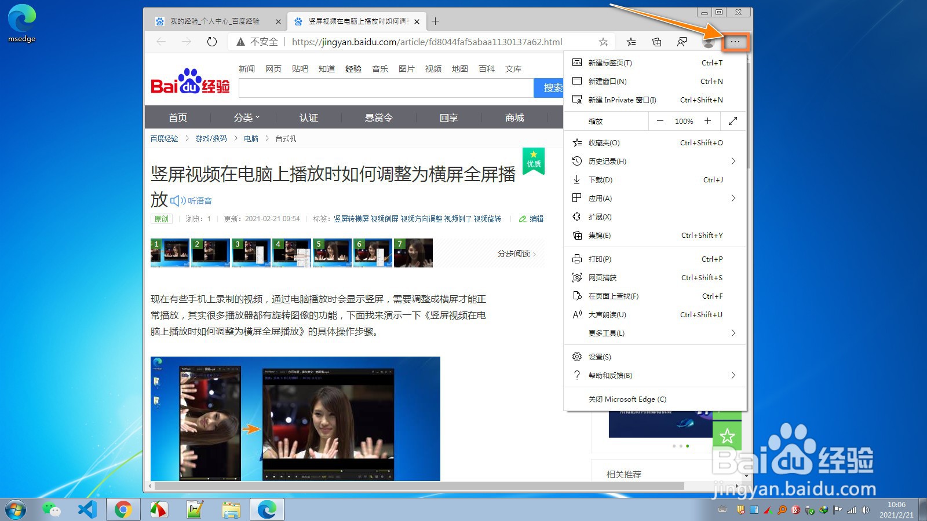Viewport: 927px width, 521px height.
Task: Click the three-dot Settings and more button
Action: click(x=735, y=42)
